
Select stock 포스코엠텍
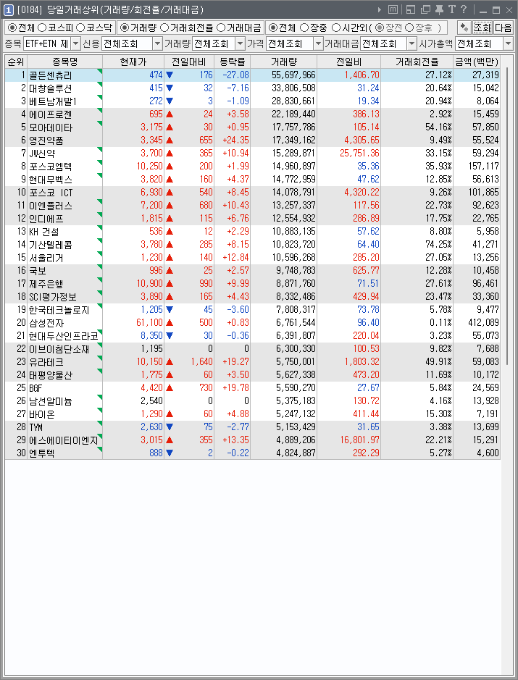[50, 167]
